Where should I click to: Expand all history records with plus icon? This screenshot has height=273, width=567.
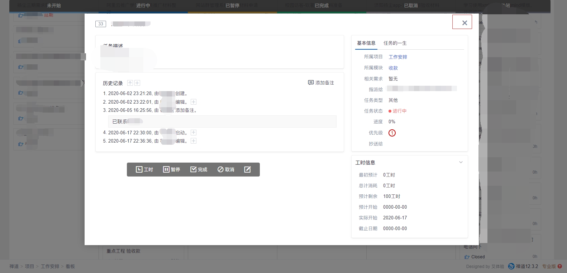[137, 83]
